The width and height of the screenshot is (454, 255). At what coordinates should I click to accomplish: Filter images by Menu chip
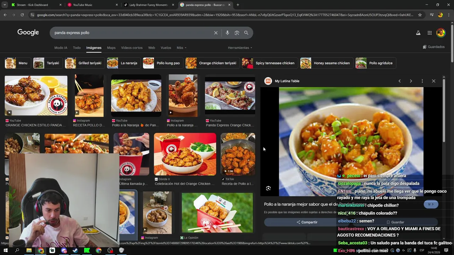(x=17, y=63)
